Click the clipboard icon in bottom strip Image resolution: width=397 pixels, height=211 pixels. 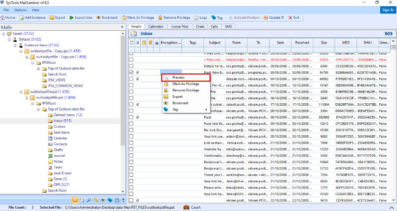point(117,200)
